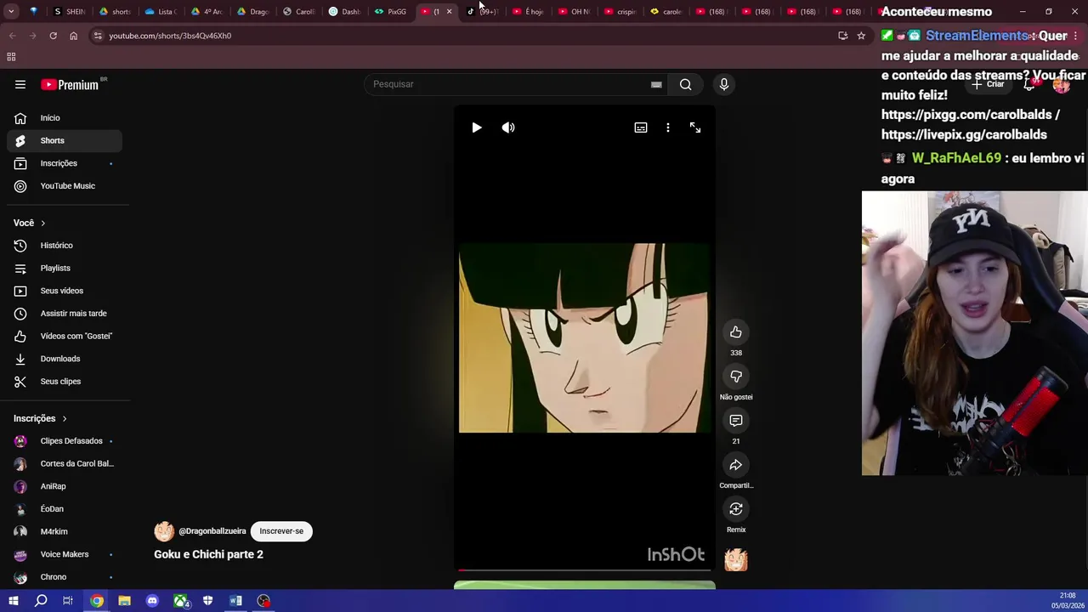Open Discord from the taskbar
The height and width of the screenshot is (612, 1088).
coord(152,601)
